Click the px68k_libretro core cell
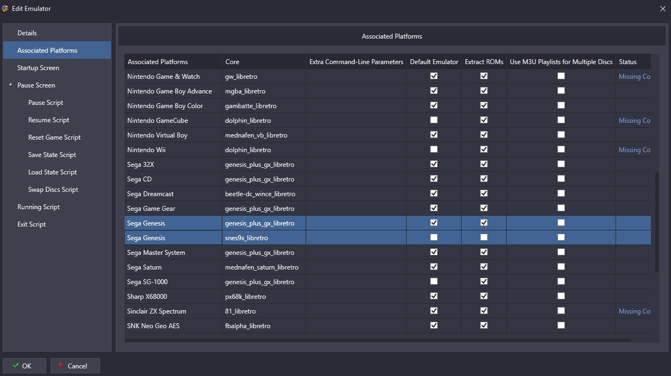The height and width of the screenshot is (376, 671). pyautogui.click(x=264, y=297)
